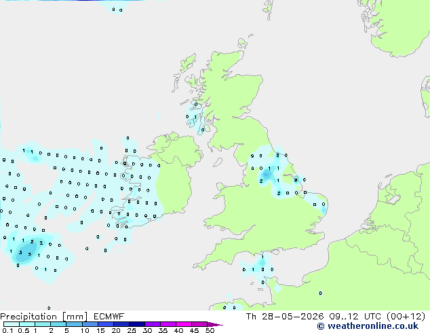Click the 0.1–0.5 mm palest legend swatch
430x333 pixels.
[12, 324]
